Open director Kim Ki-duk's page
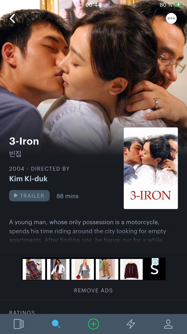Image resolution: width=187 pixels, height=334 pixels. pyautogui.click(x=28, y=179)
